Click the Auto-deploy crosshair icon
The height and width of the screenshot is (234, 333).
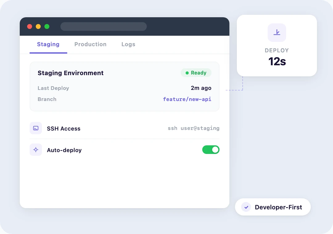tap(36, 150)
